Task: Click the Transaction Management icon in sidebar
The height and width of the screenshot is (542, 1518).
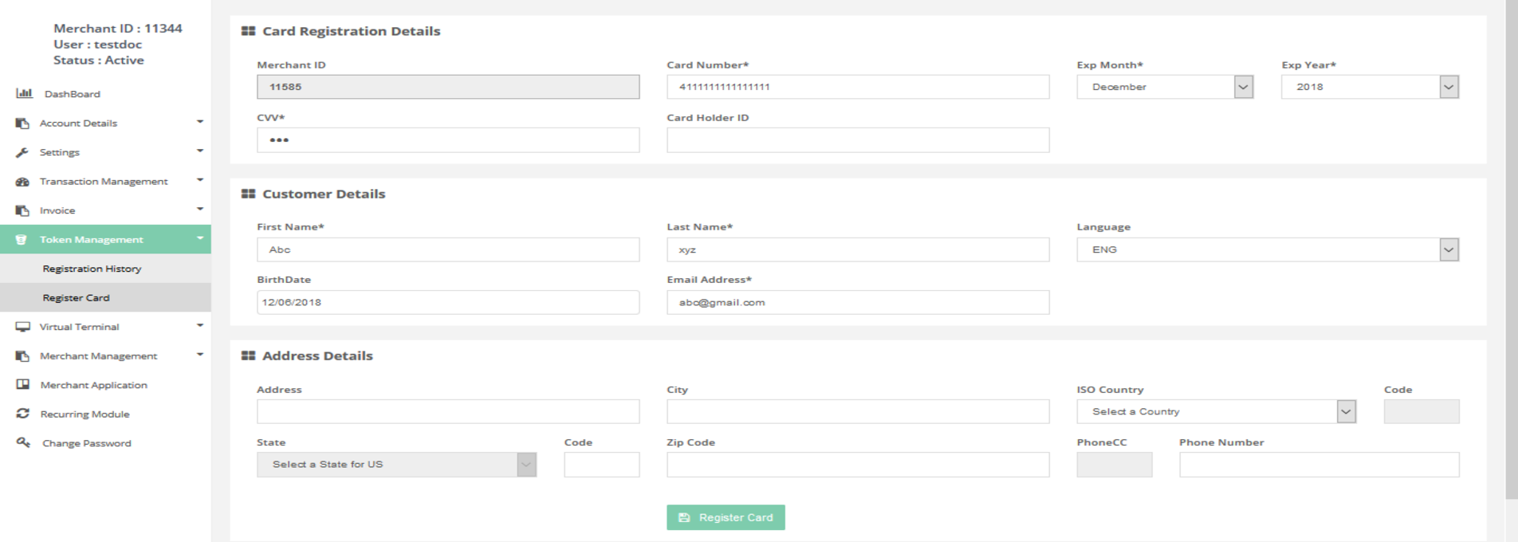Action: point(22,182)
